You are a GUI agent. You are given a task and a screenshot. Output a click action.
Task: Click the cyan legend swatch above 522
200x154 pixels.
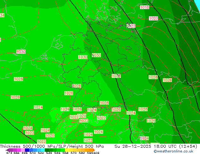click(43, 150)
